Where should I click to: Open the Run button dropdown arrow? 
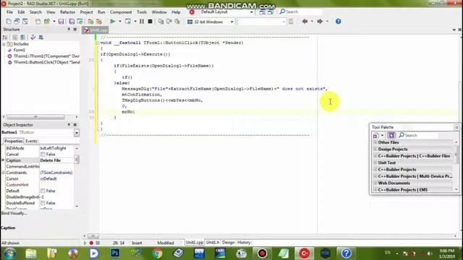pos(120,21)
